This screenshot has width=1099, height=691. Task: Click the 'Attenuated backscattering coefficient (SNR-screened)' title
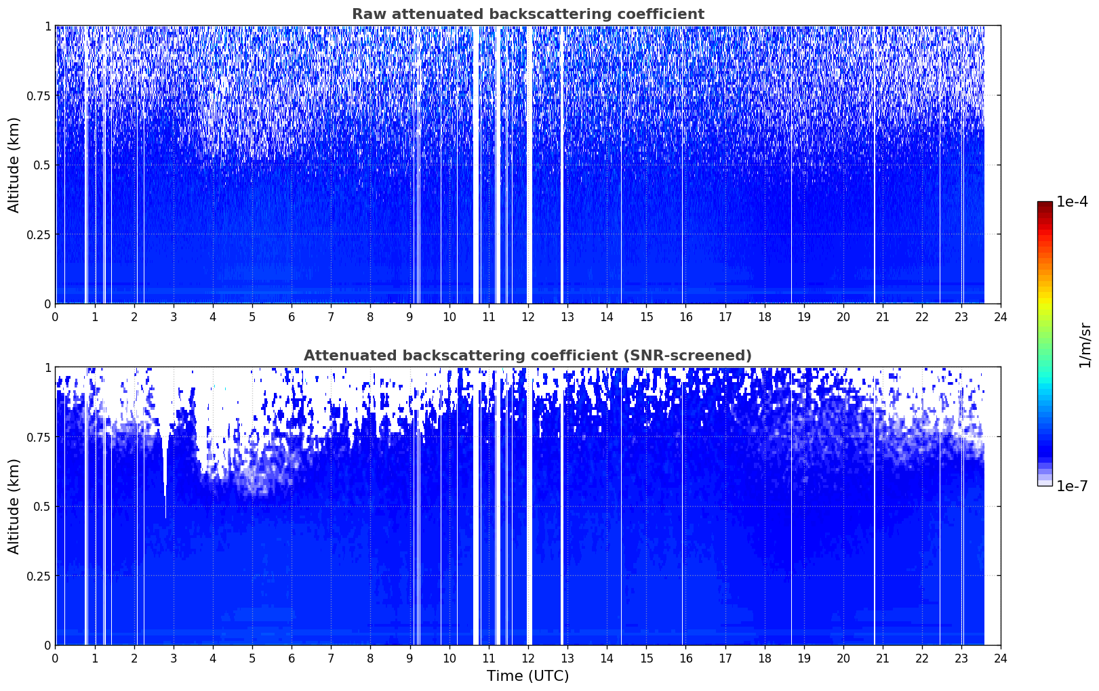click(527, 356)
